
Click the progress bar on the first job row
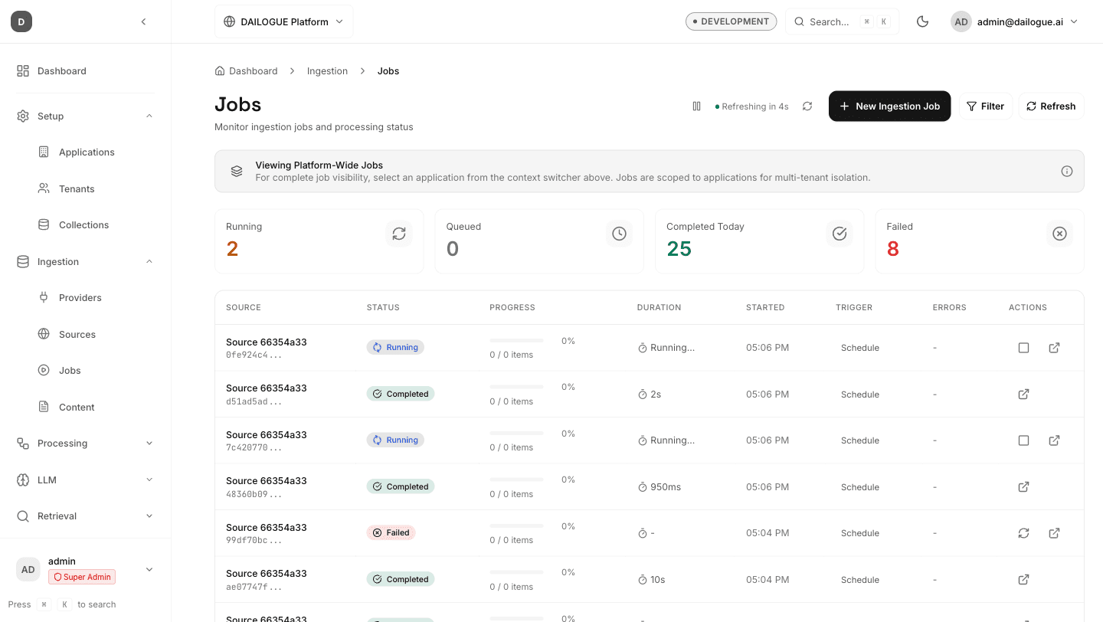click(516, 341)
